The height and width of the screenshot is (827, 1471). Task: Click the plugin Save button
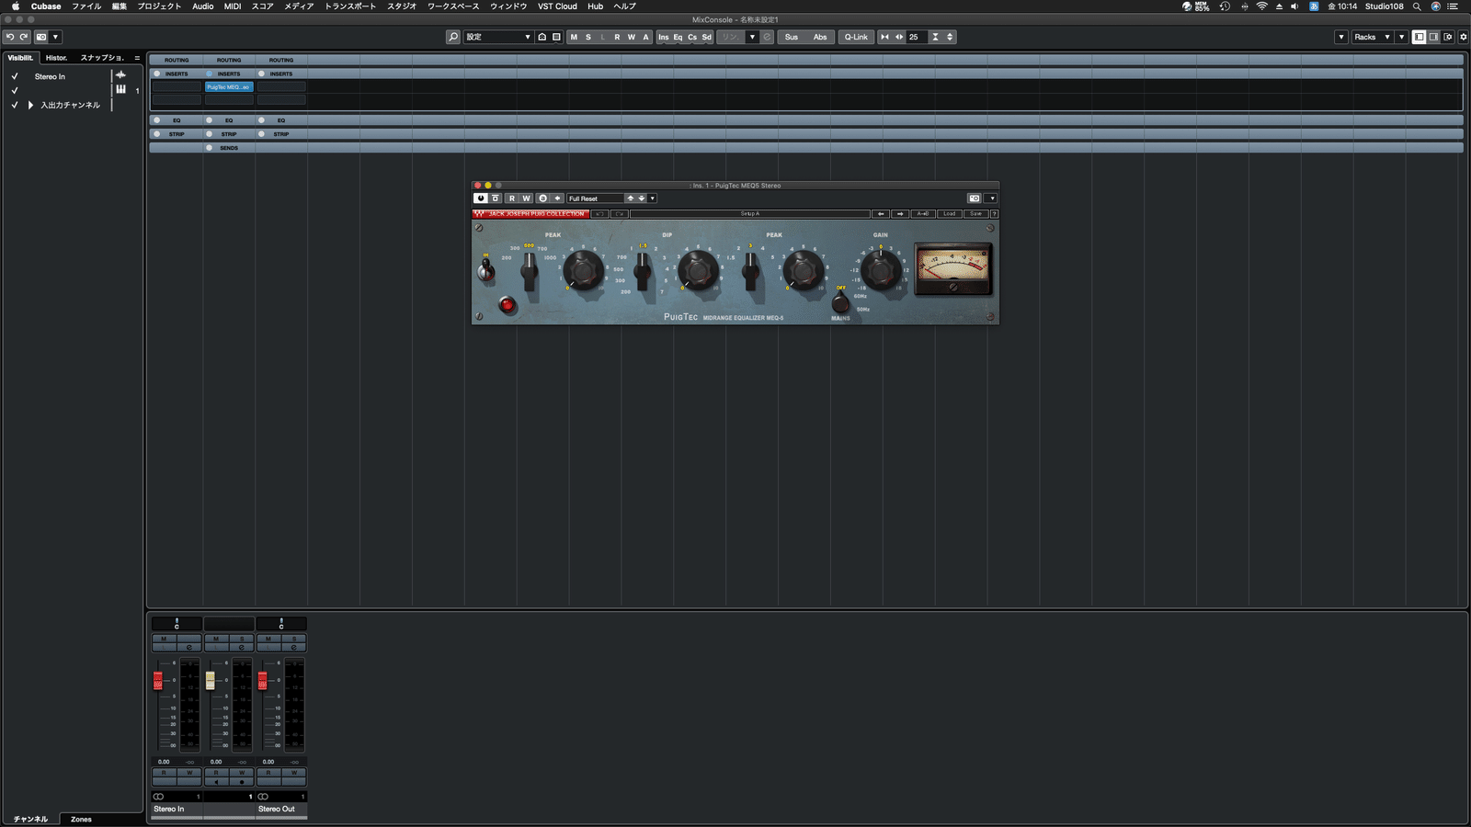(975, 213)
